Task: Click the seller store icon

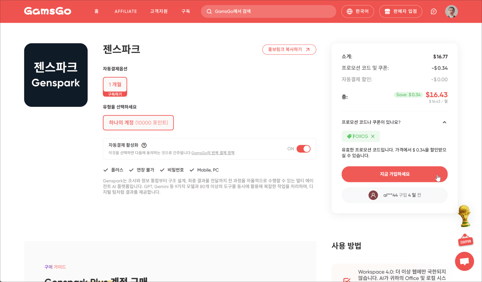Action: click(x=387, y=12)
